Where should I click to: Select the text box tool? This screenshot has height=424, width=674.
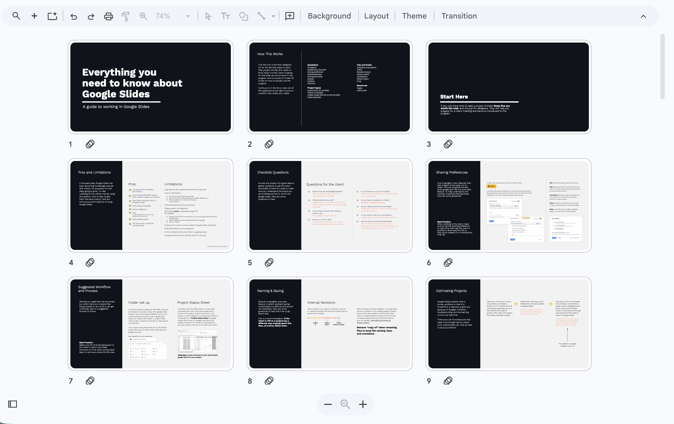pyautogui.click(x=225, y=16)
